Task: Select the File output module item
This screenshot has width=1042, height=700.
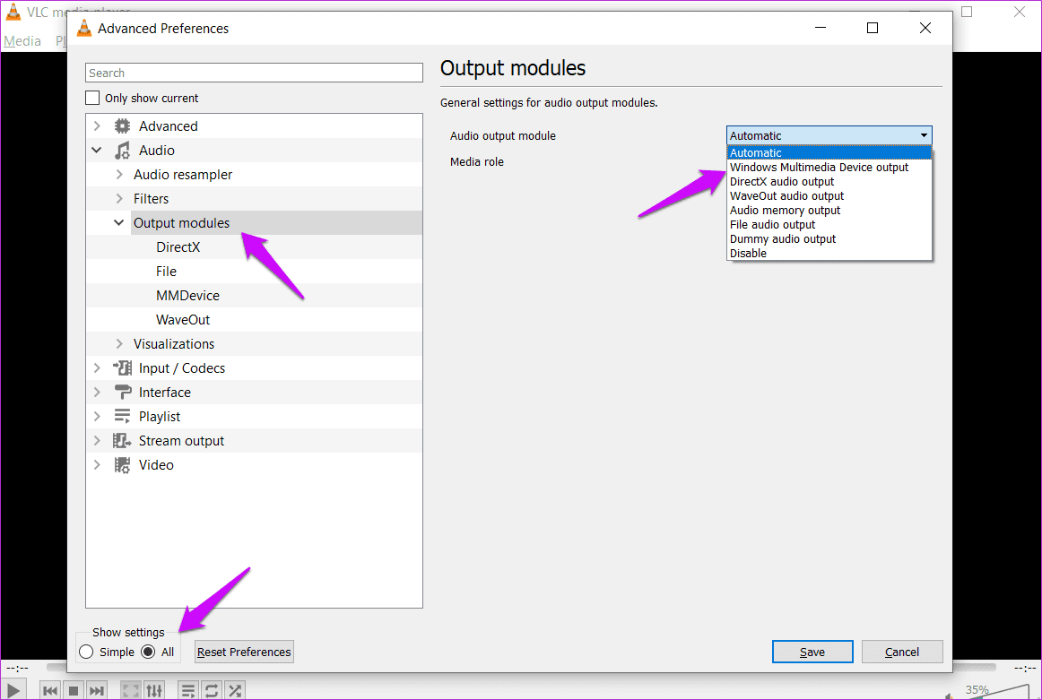Action: pos(166,272)
